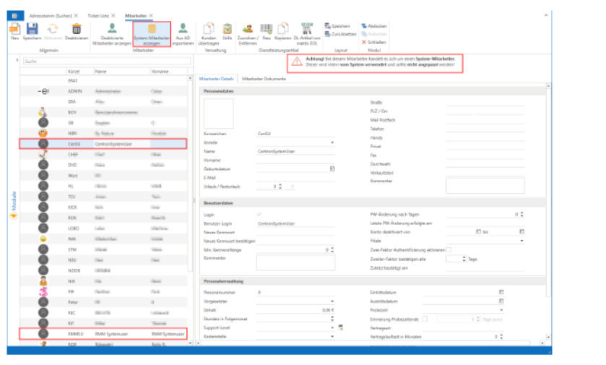Toggle Erinnerung Probezeitende checkbox
Screen dimensions: 606x365
coord(425,318)
